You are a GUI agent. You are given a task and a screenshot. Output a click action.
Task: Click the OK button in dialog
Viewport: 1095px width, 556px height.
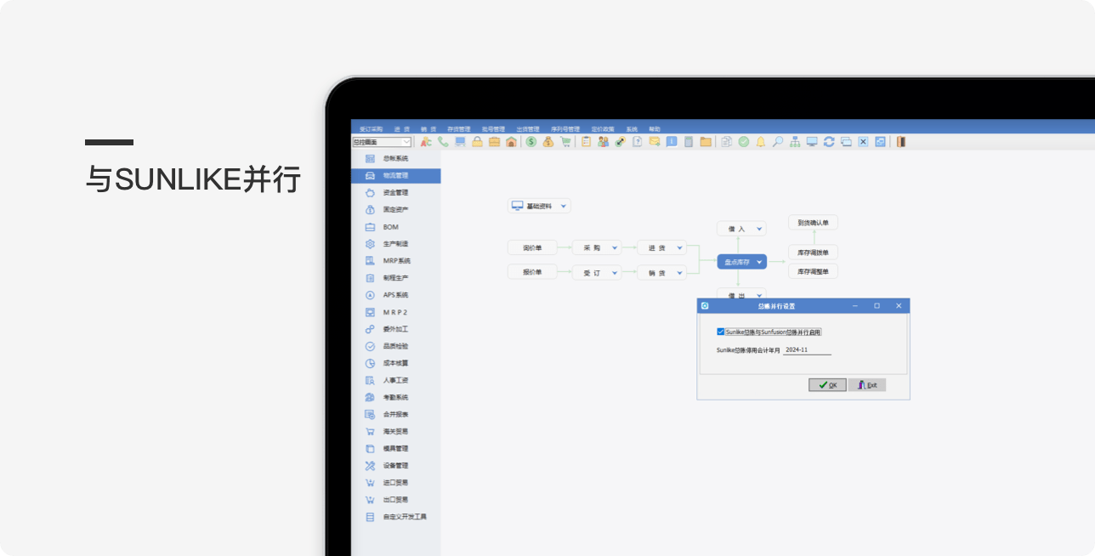click(x=827, y=385)
